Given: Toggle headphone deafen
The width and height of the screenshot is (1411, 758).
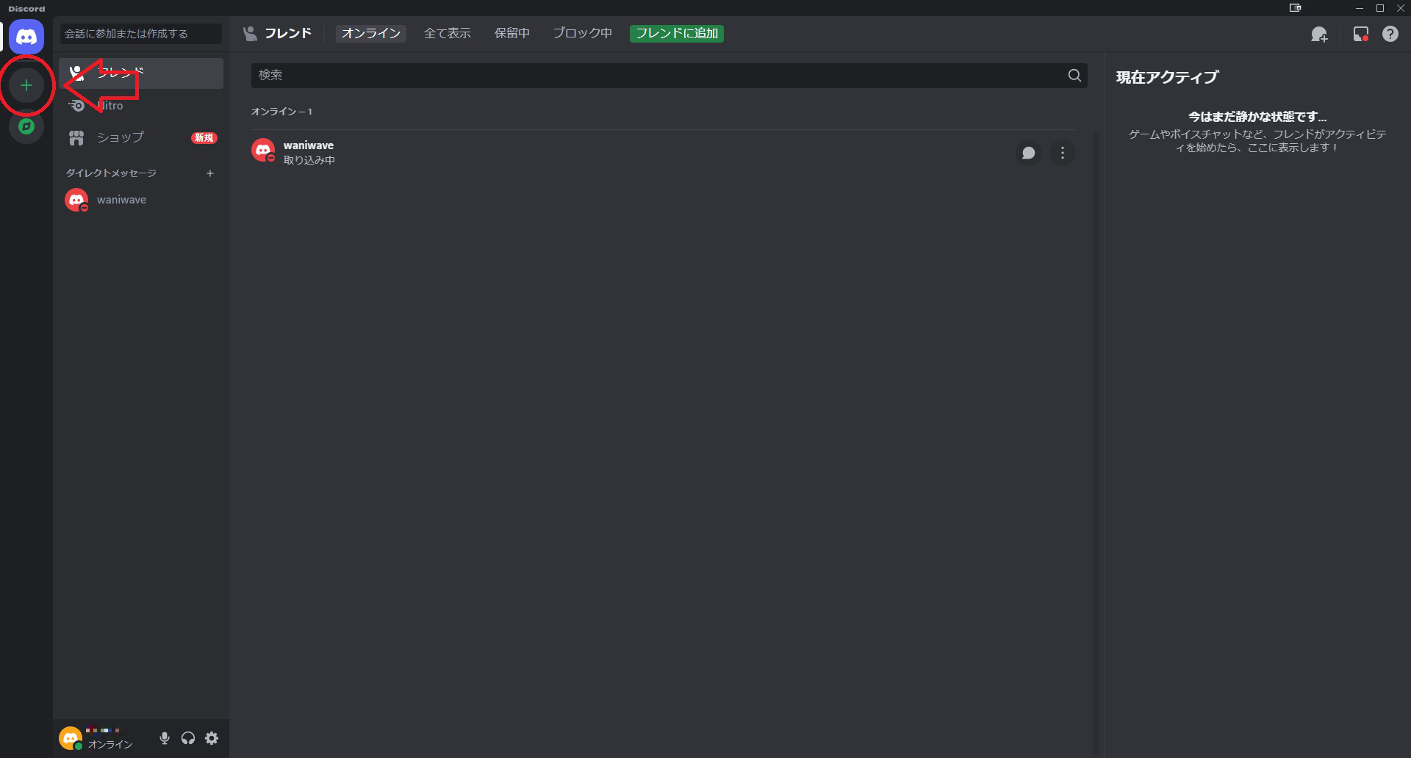Looking at the screenshot, I should click(x=188, y=738).
